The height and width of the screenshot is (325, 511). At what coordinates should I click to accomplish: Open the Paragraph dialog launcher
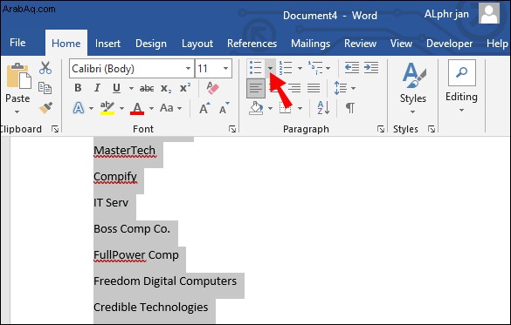point(380,129)
